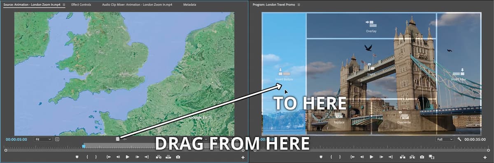The height and width of the screenshot is (163, 494).
Task: Select the Program: London Travel Promo tab
Action: [x=274, y=5]
